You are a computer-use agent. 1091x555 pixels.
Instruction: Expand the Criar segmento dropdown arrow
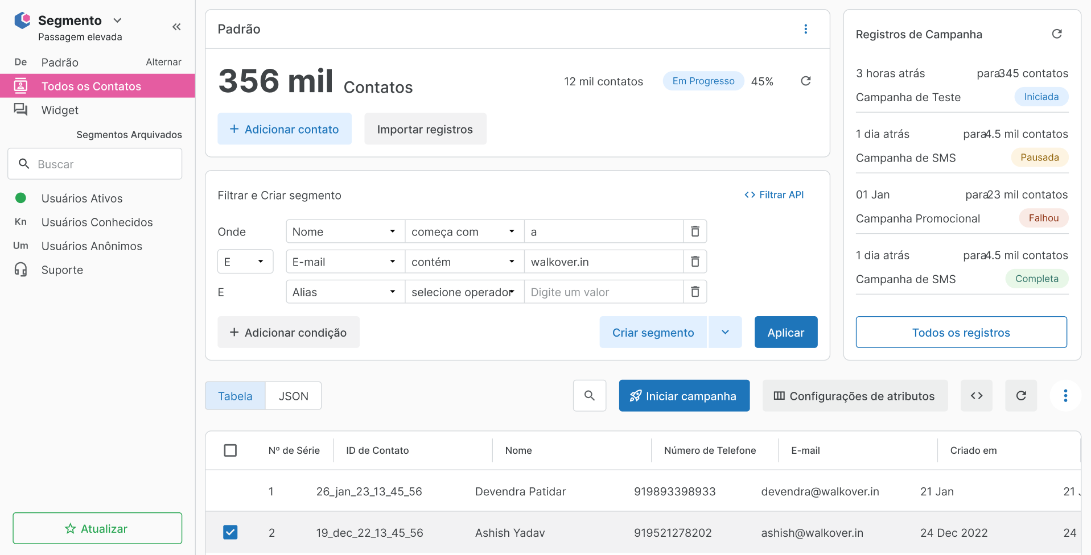point(725,332)
